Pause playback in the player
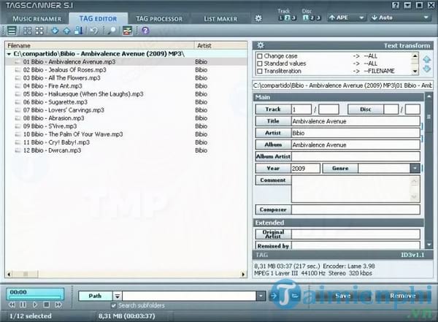438x322 pixels. tap(23, 304)
